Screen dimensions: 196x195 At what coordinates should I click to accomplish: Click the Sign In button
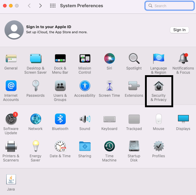tap(179, 30)
